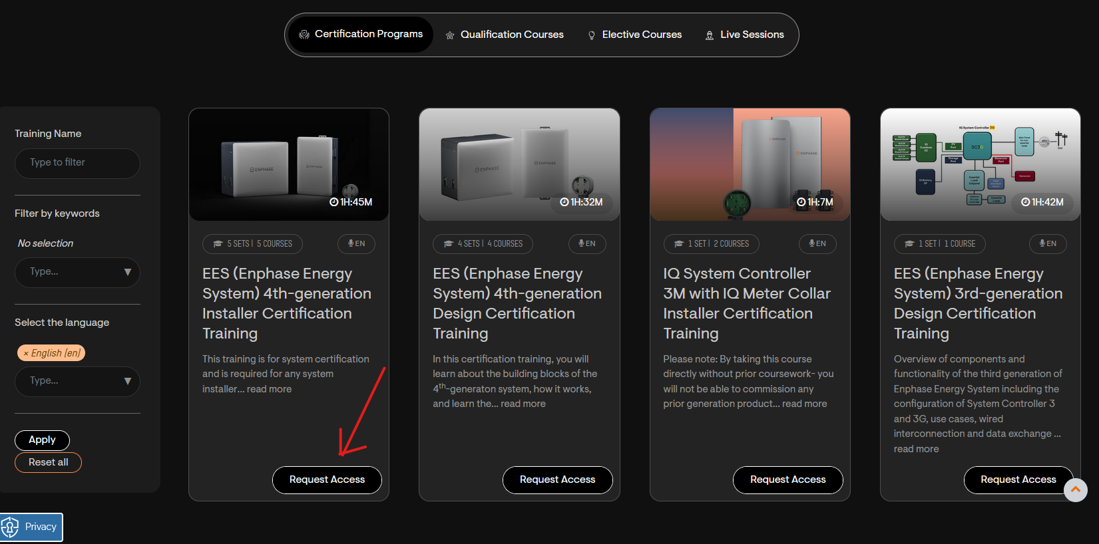Click the 1H:42M duration clock icon

[1026, 202]
